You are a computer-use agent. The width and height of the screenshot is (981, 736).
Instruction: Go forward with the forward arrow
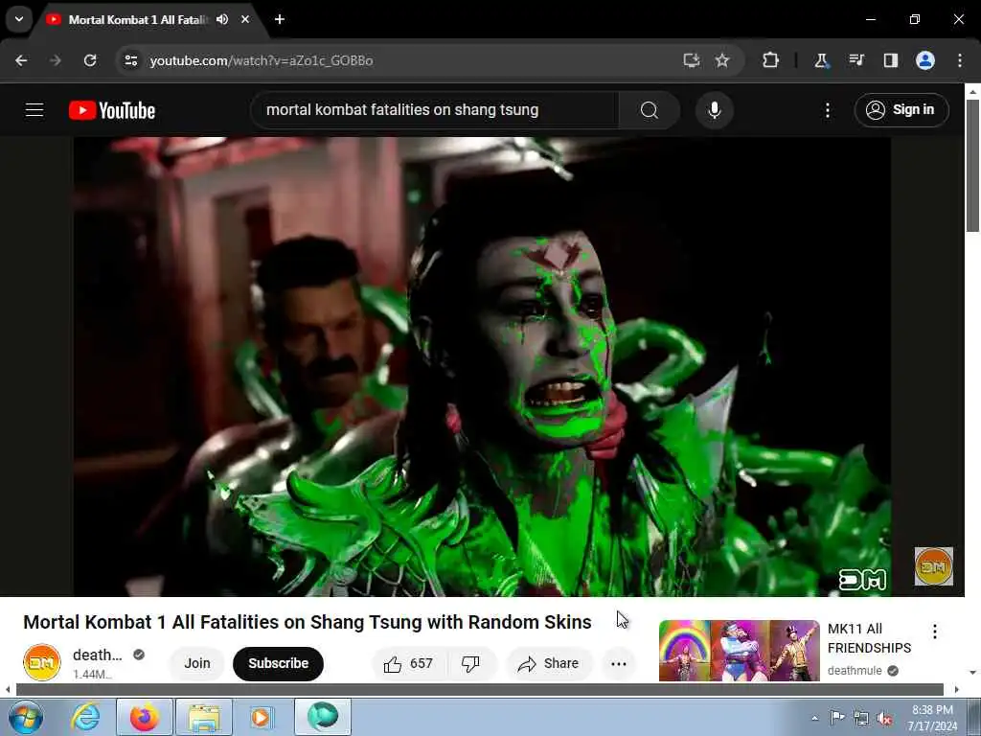point(56,60)
